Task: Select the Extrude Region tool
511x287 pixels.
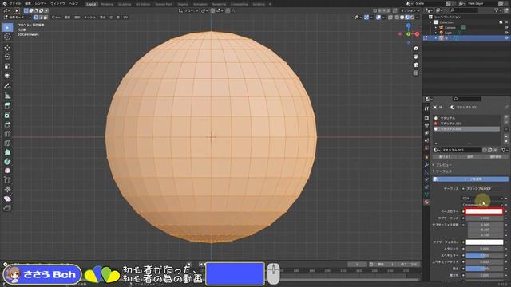Action: tap(7, 106)
